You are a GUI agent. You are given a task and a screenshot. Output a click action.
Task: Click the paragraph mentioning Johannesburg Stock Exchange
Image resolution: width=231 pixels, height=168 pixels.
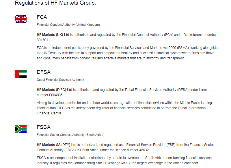click(x=124, y=160)
